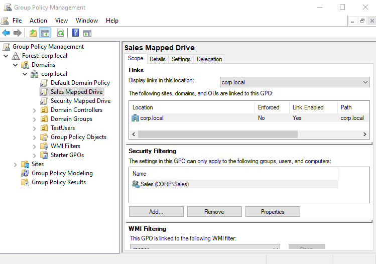Click the Forward arrow toolbar icon

[17, 33]
